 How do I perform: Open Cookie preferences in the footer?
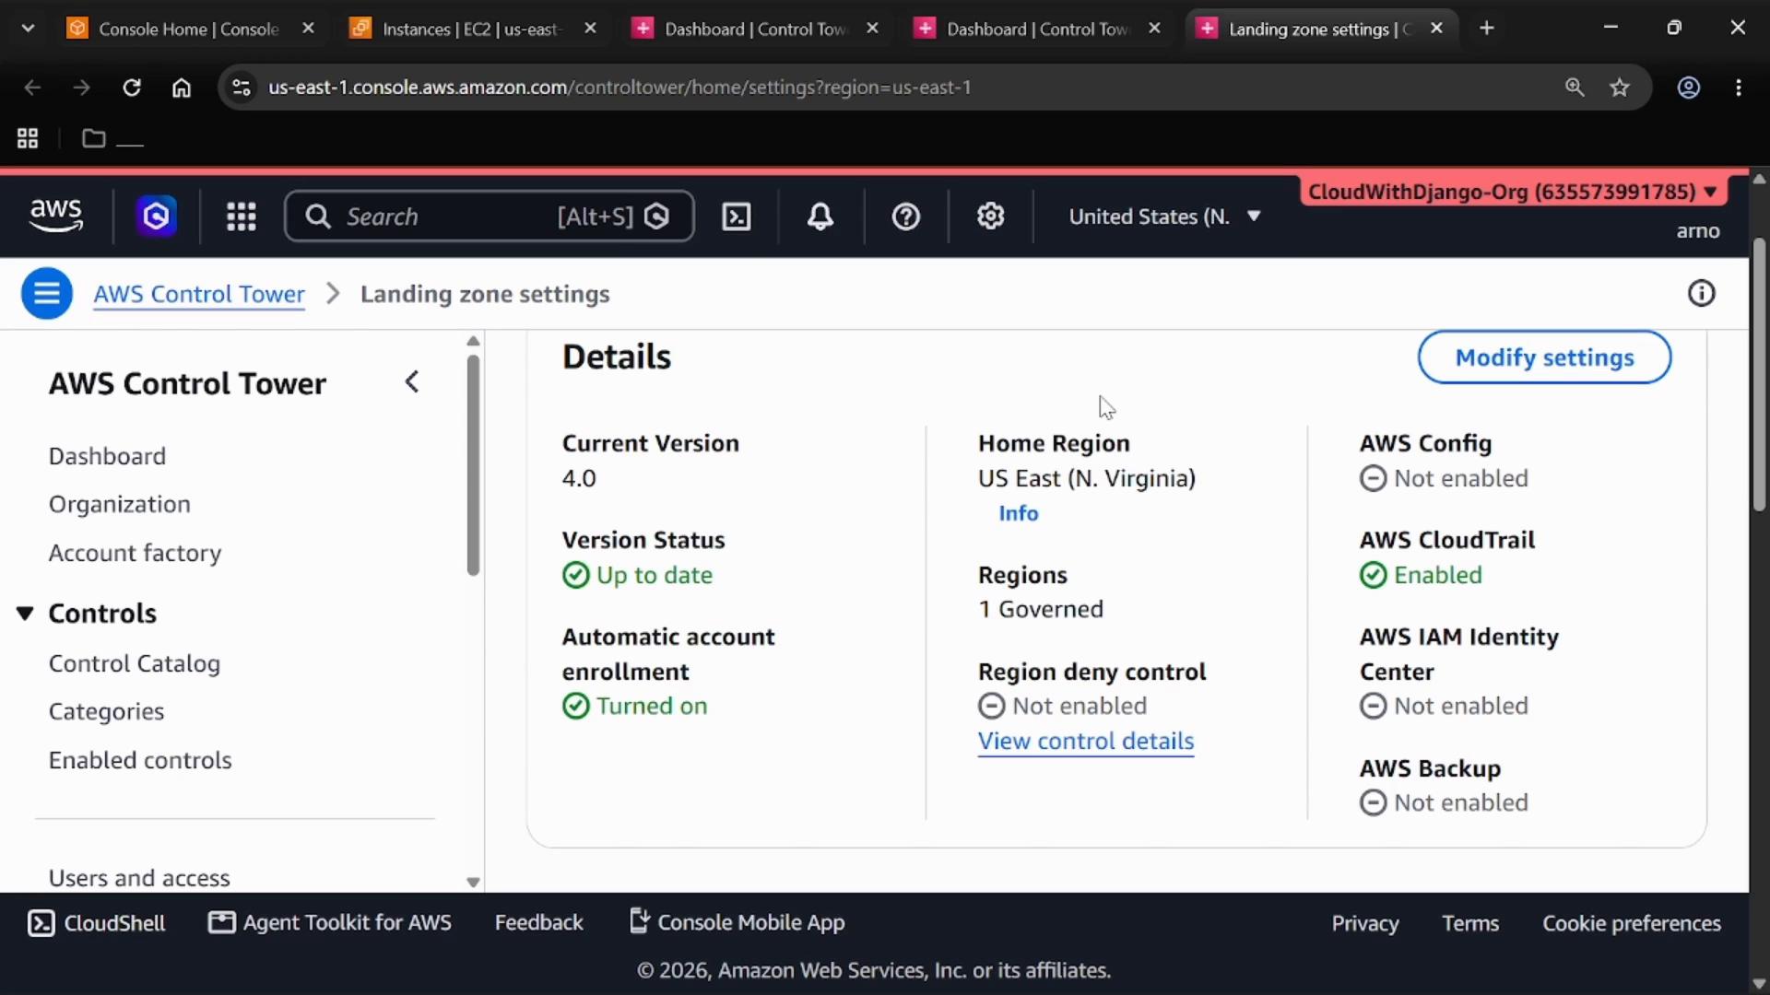(1631, 923)
